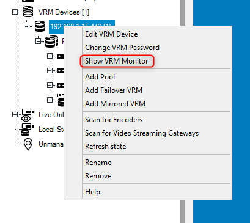
Task: Expand the Live Only tree node
Action: coord(15,115)
